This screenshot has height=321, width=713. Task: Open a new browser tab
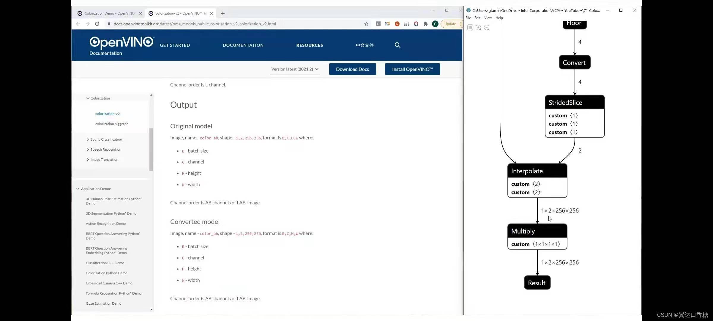(x=223, y=13)
